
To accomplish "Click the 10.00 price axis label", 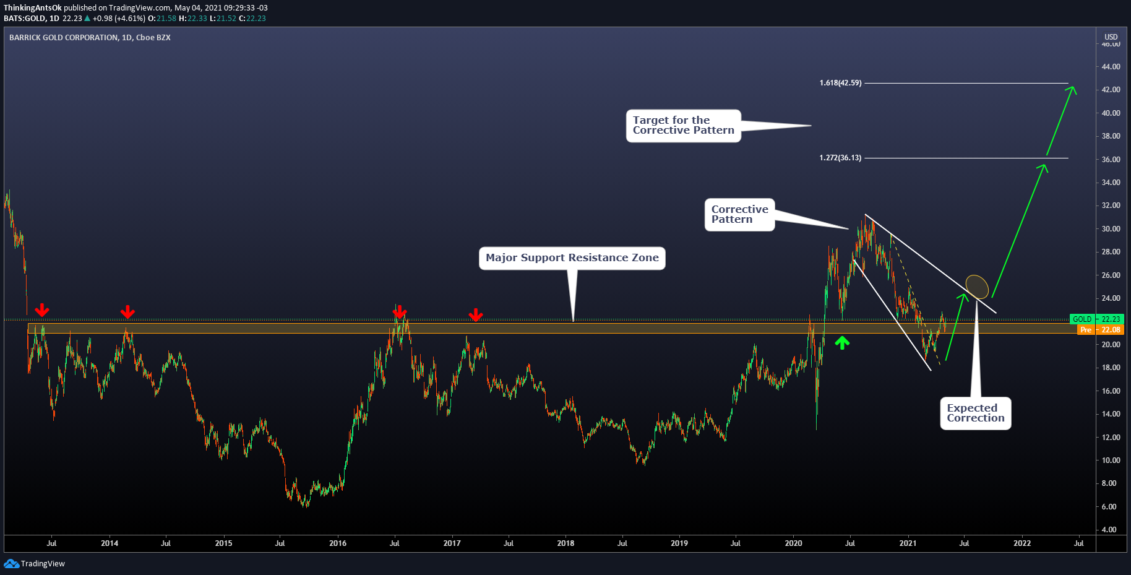I will [x=1111, y=460].
